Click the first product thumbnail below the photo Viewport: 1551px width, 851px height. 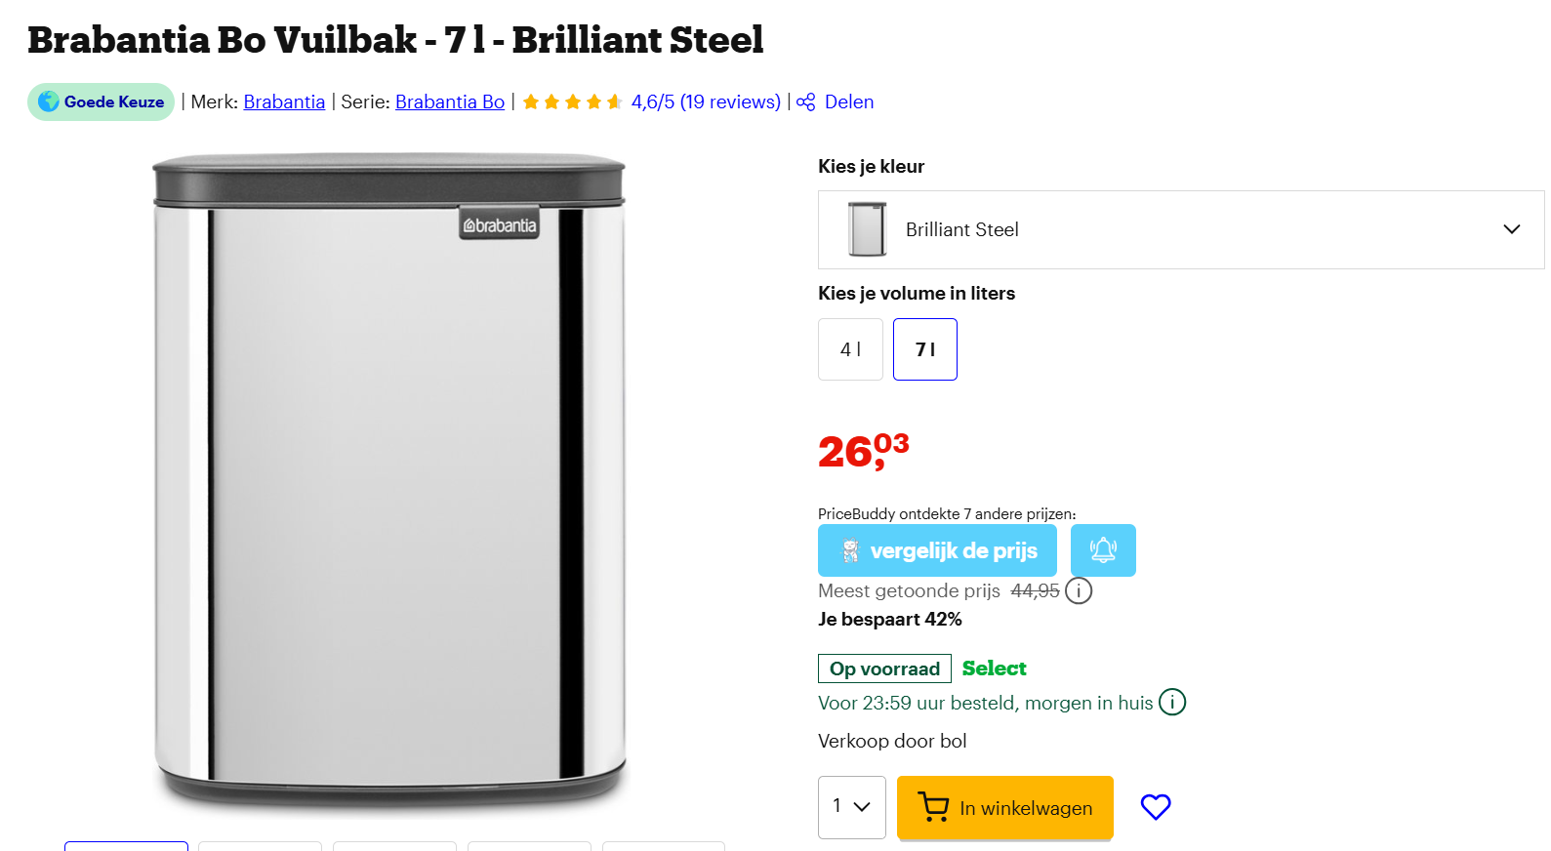click(x=125, y=847)
